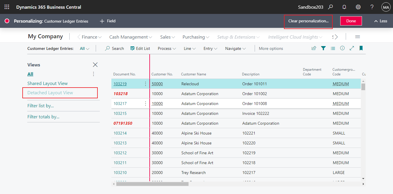Click the bookmark icon to pin the page
Image resolution: width=393 pixels, height=194 pixels.
361,48
